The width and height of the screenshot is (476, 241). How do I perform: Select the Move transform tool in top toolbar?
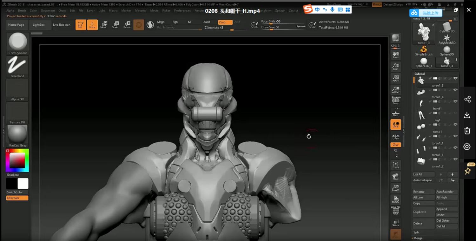click(x=103, y=25)
